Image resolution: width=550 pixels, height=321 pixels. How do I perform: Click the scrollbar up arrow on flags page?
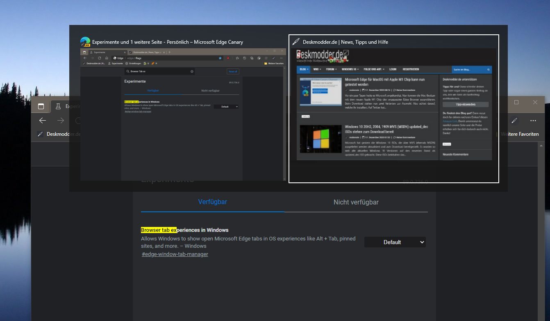[541, 146]
